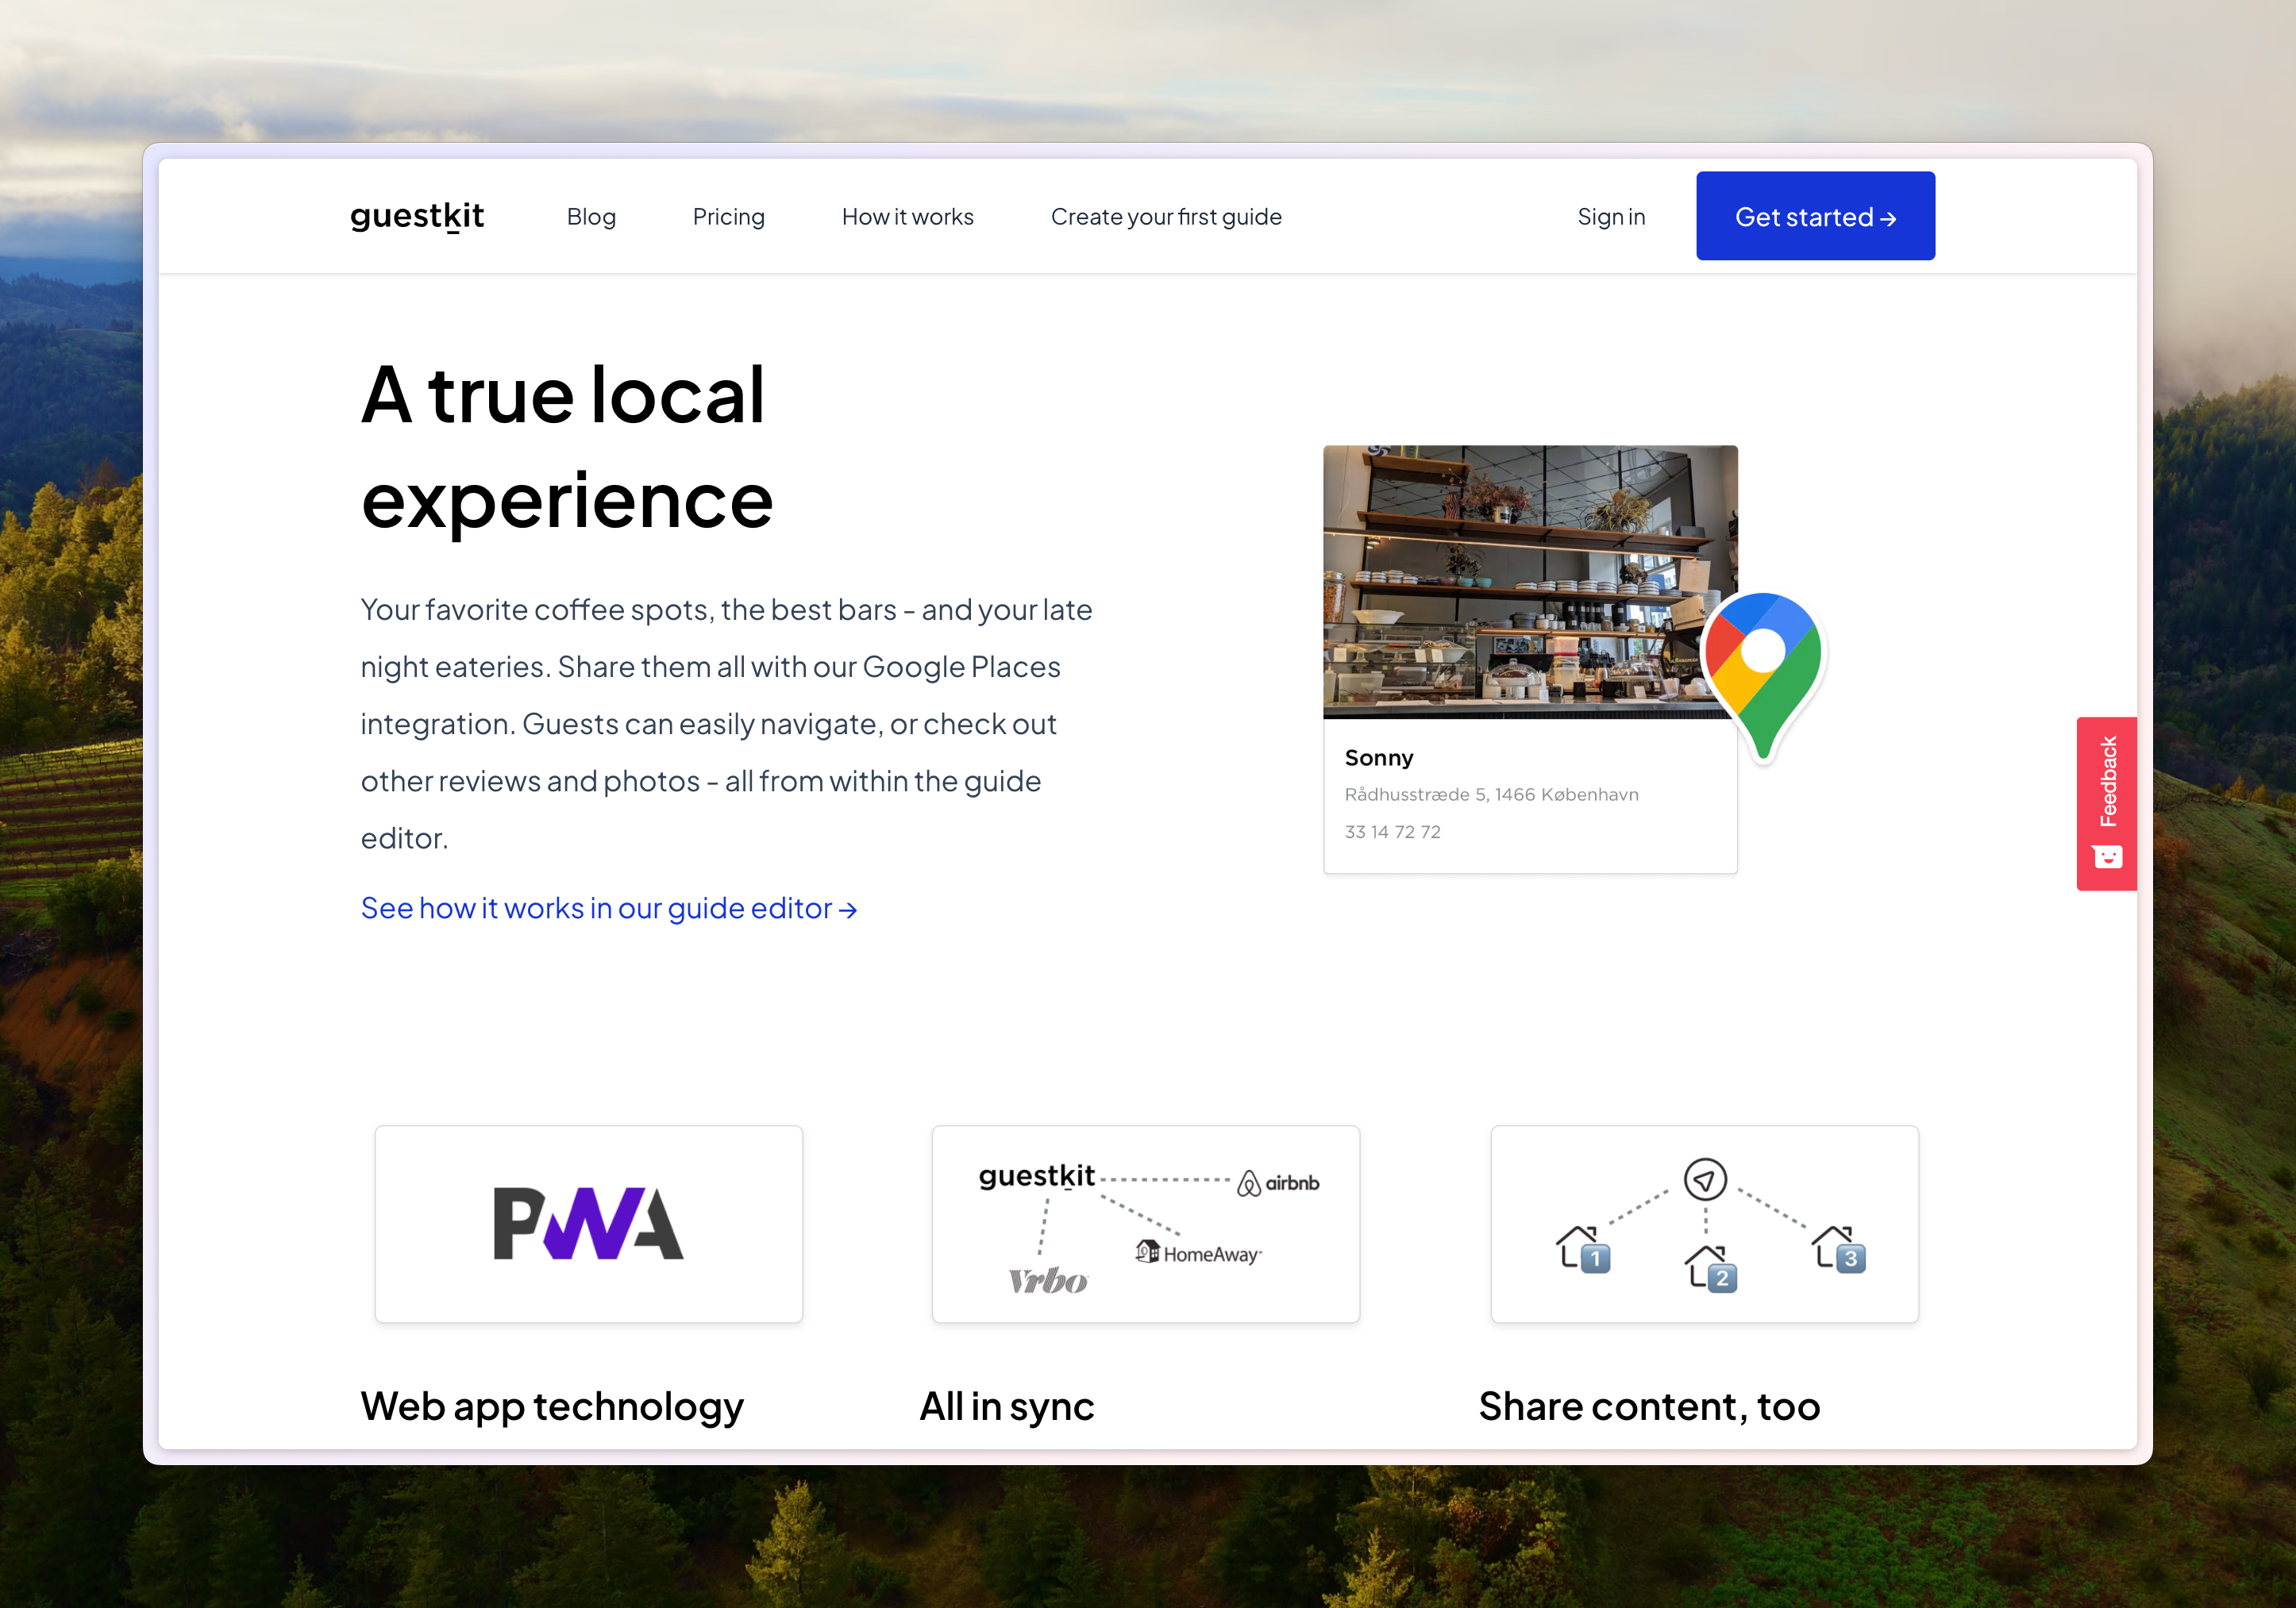Image resolution: width=2296 pixels, height=1608 pixels.
Task: Click the house icon labeled 1
Action: click(1584, 1251)
